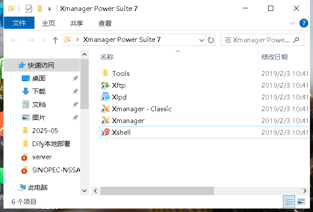Click the refresh button beside address bar
313x212 pixels.
[211, 40]
